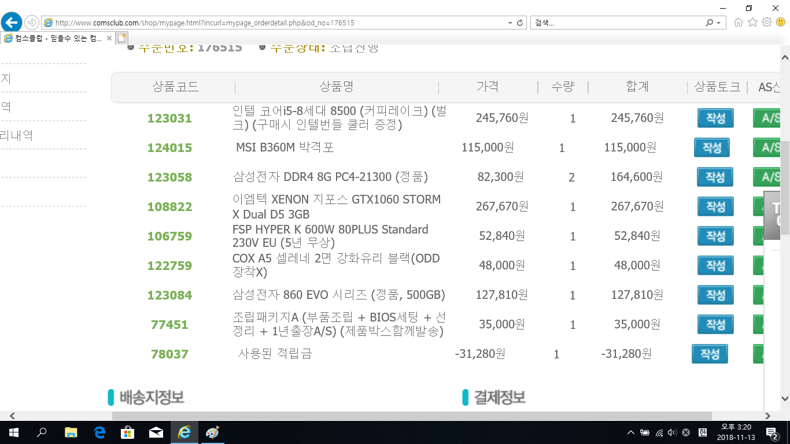Click 작성 button for 인텔 코어i5-8세대 8500

(x=715, y=118)
